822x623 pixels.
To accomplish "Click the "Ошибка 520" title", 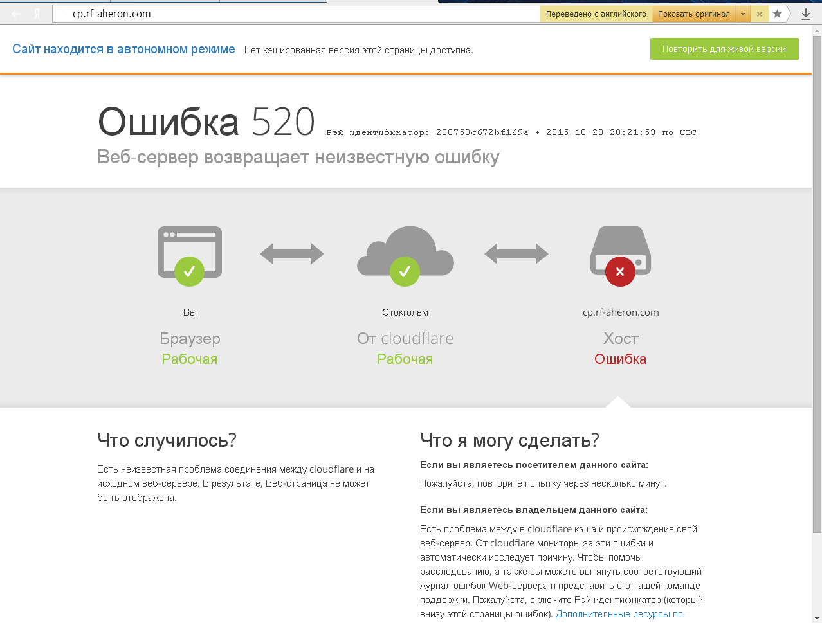I will click(206, 122).
